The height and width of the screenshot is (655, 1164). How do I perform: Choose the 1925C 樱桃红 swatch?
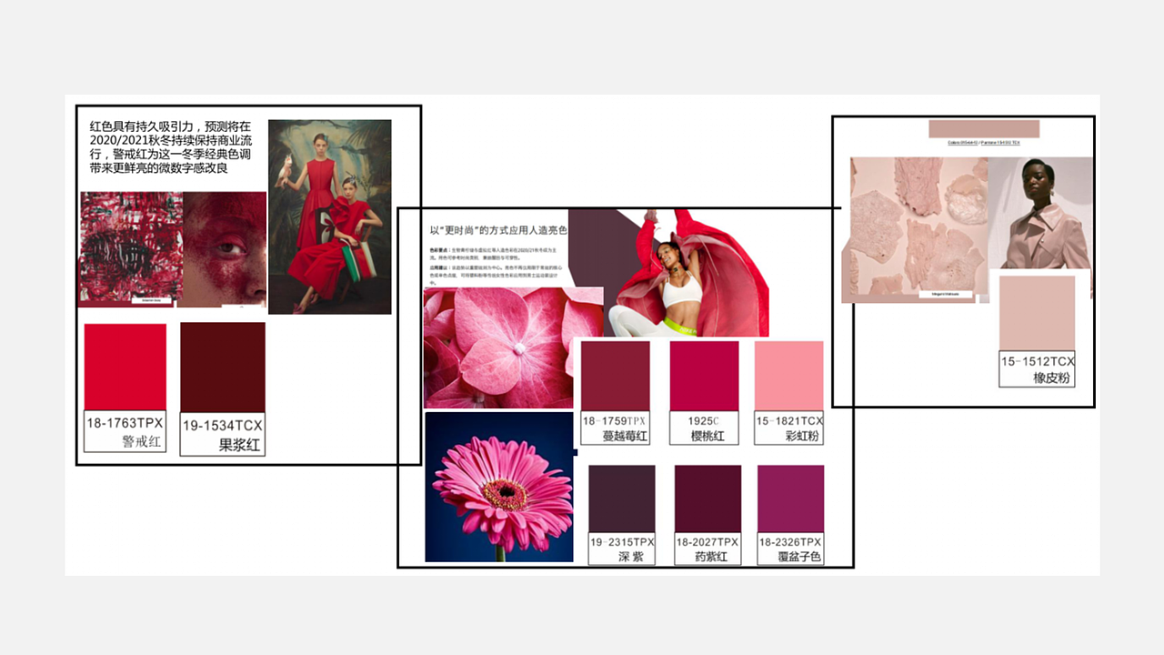pos(704,376)
